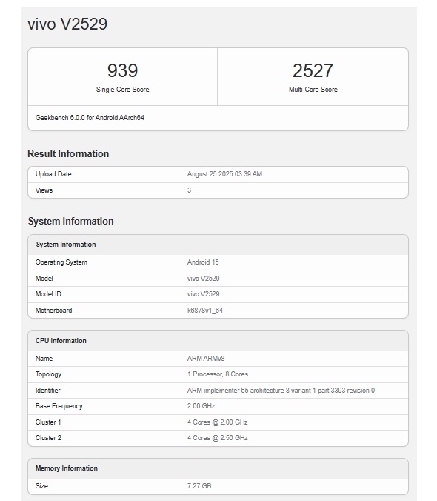This screenshot has width=437, height=501.
Task: Click the Cluster 2 label
Action: click(48, 439)
